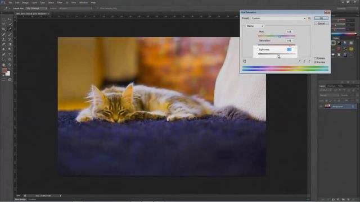Hide the Background layer
Viewport: 360px width, 202px height.
pos(321,107)
